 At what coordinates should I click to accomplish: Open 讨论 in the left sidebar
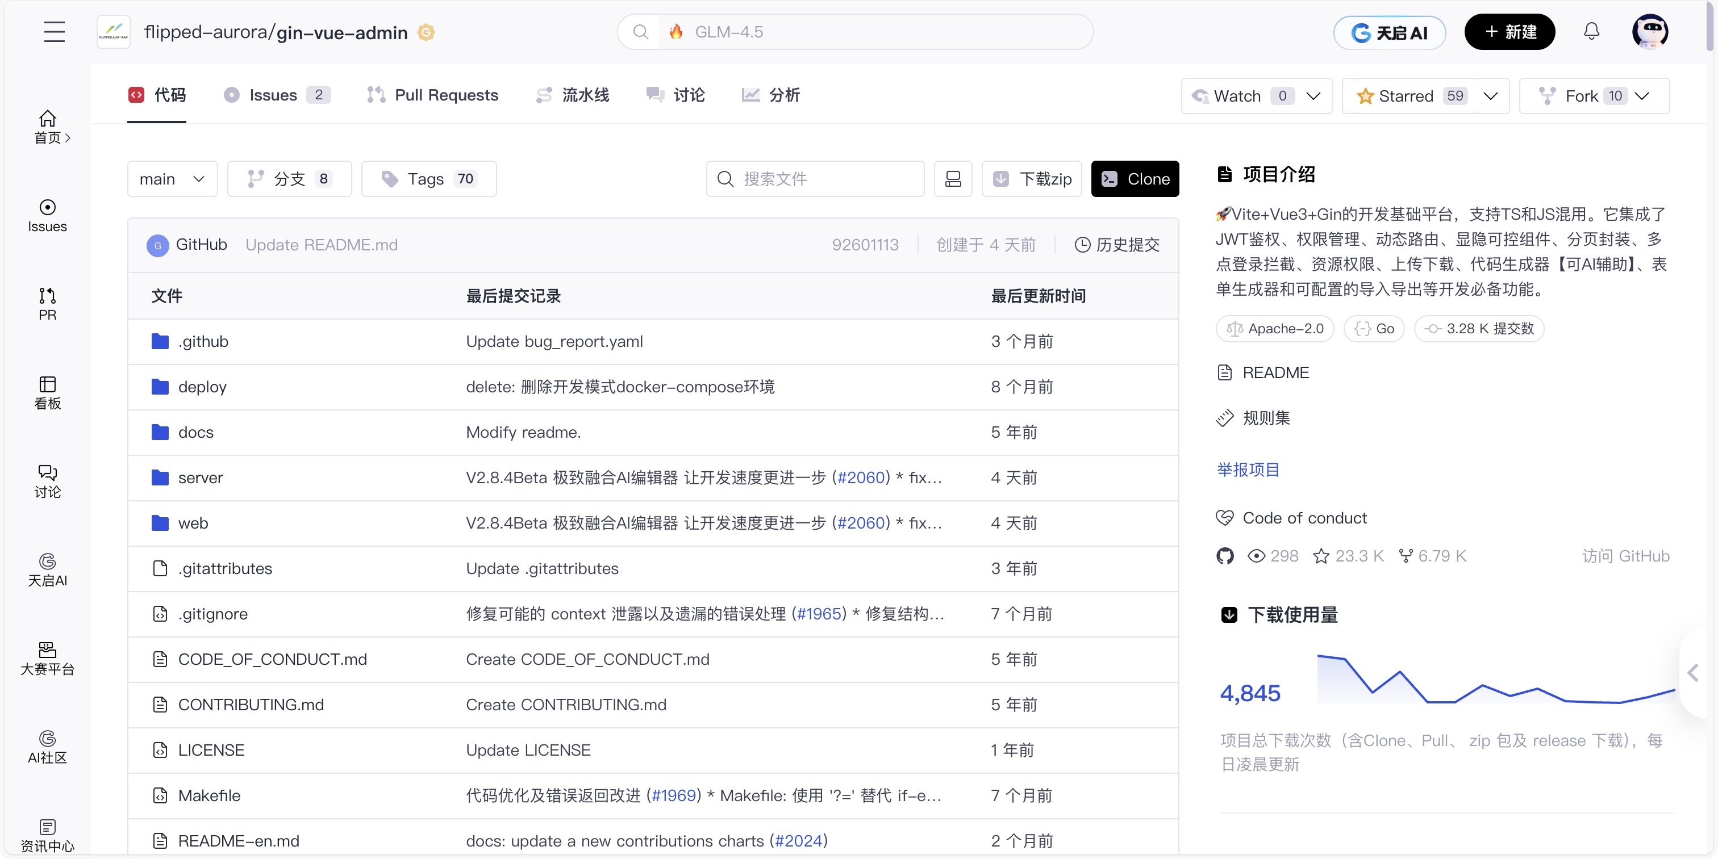tap(47, 482)
